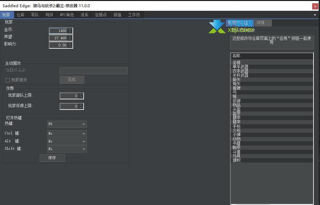
Task: Switch to the 同伴 tab
Action: [x=50, y=15]
